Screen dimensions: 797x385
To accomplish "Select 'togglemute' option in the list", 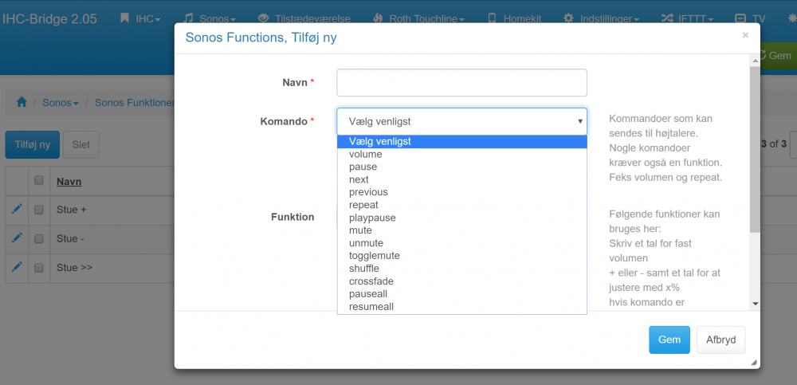I will [x=374, y=256].
